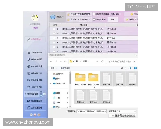Toggle the 指定扩展名 checkbox
The image size is (161, 129).
94,20
